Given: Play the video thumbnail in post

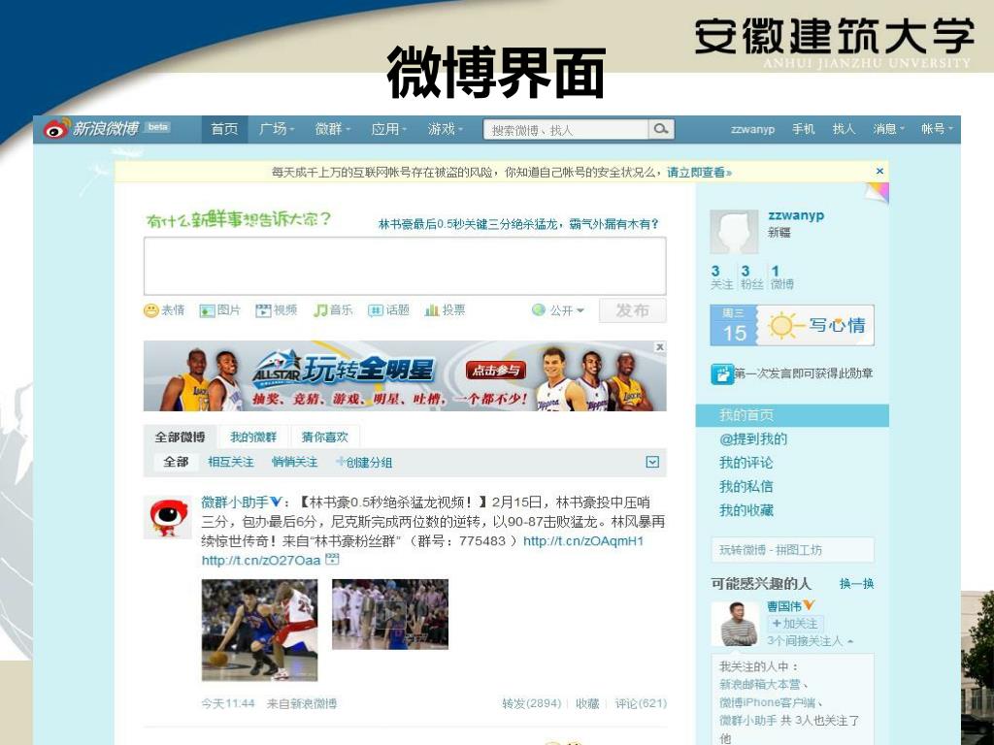Looking at the screenshot, I should [390, 614].
